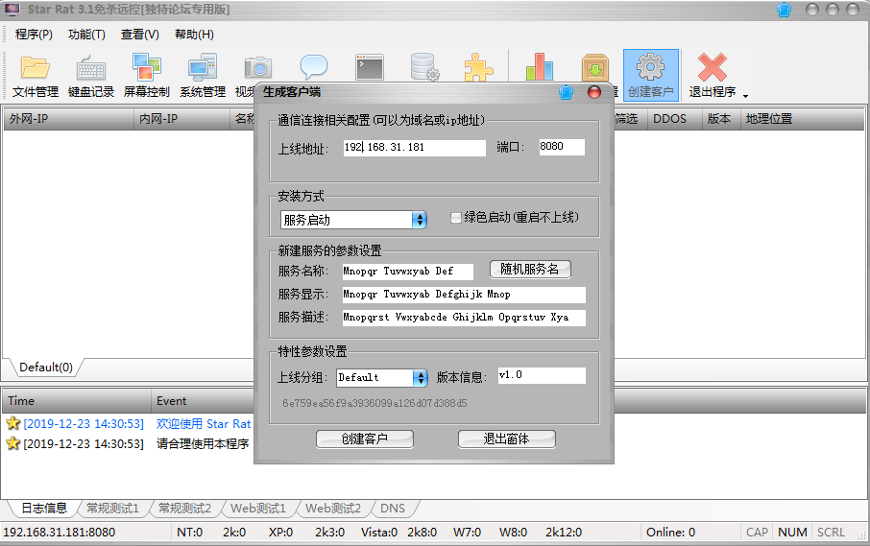Viewport: 870px width, 546px height.
Task: Click the 服务显示 input field
Action: point(464,295)
